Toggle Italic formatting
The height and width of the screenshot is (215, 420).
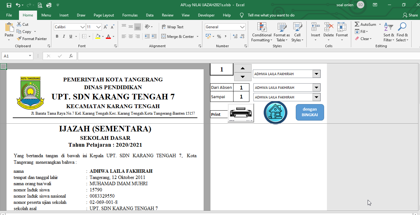click(64, 36)
